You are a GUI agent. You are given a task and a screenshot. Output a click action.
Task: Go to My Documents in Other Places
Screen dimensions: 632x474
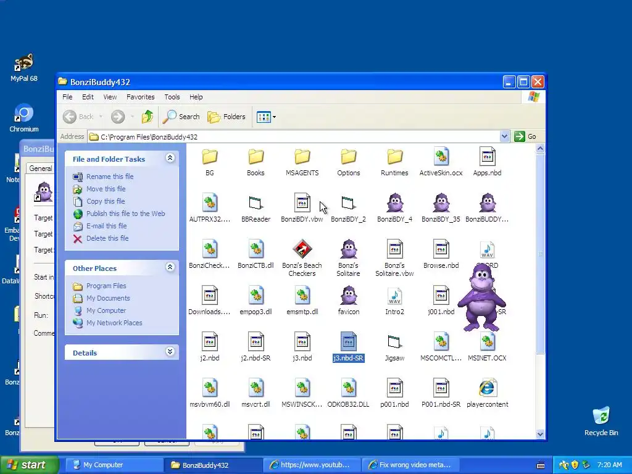[x=108, y=298]
